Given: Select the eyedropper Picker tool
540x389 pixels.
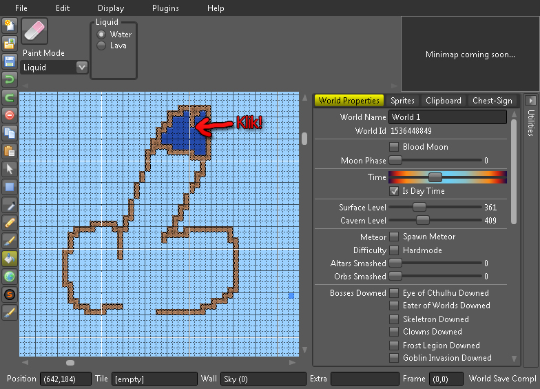Looking at the screenshot, I should tap(10, 205).
